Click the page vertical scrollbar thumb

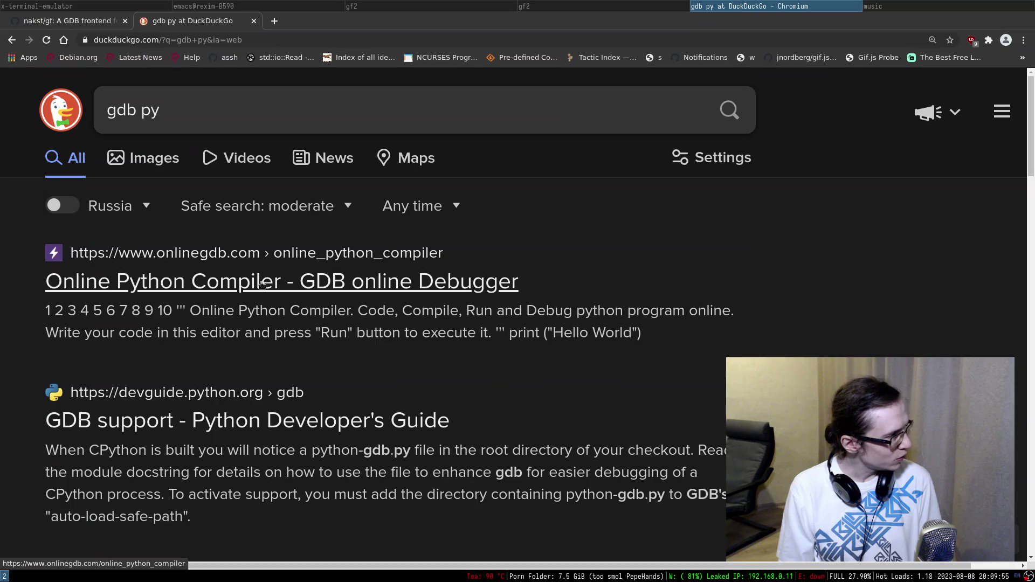pos(1031,126)
